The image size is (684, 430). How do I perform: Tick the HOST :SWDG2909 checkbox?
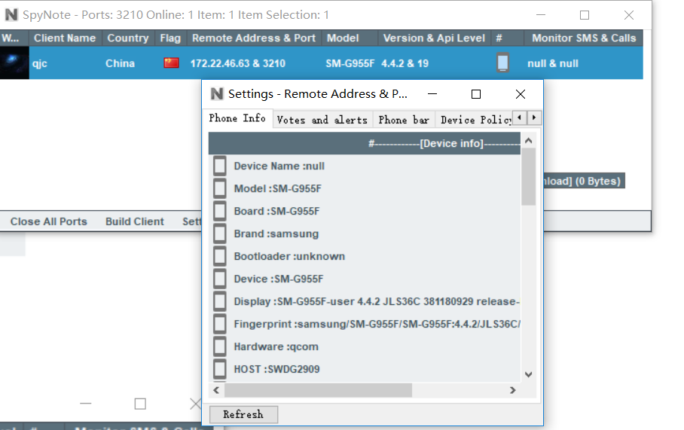(x=220, y=370)
